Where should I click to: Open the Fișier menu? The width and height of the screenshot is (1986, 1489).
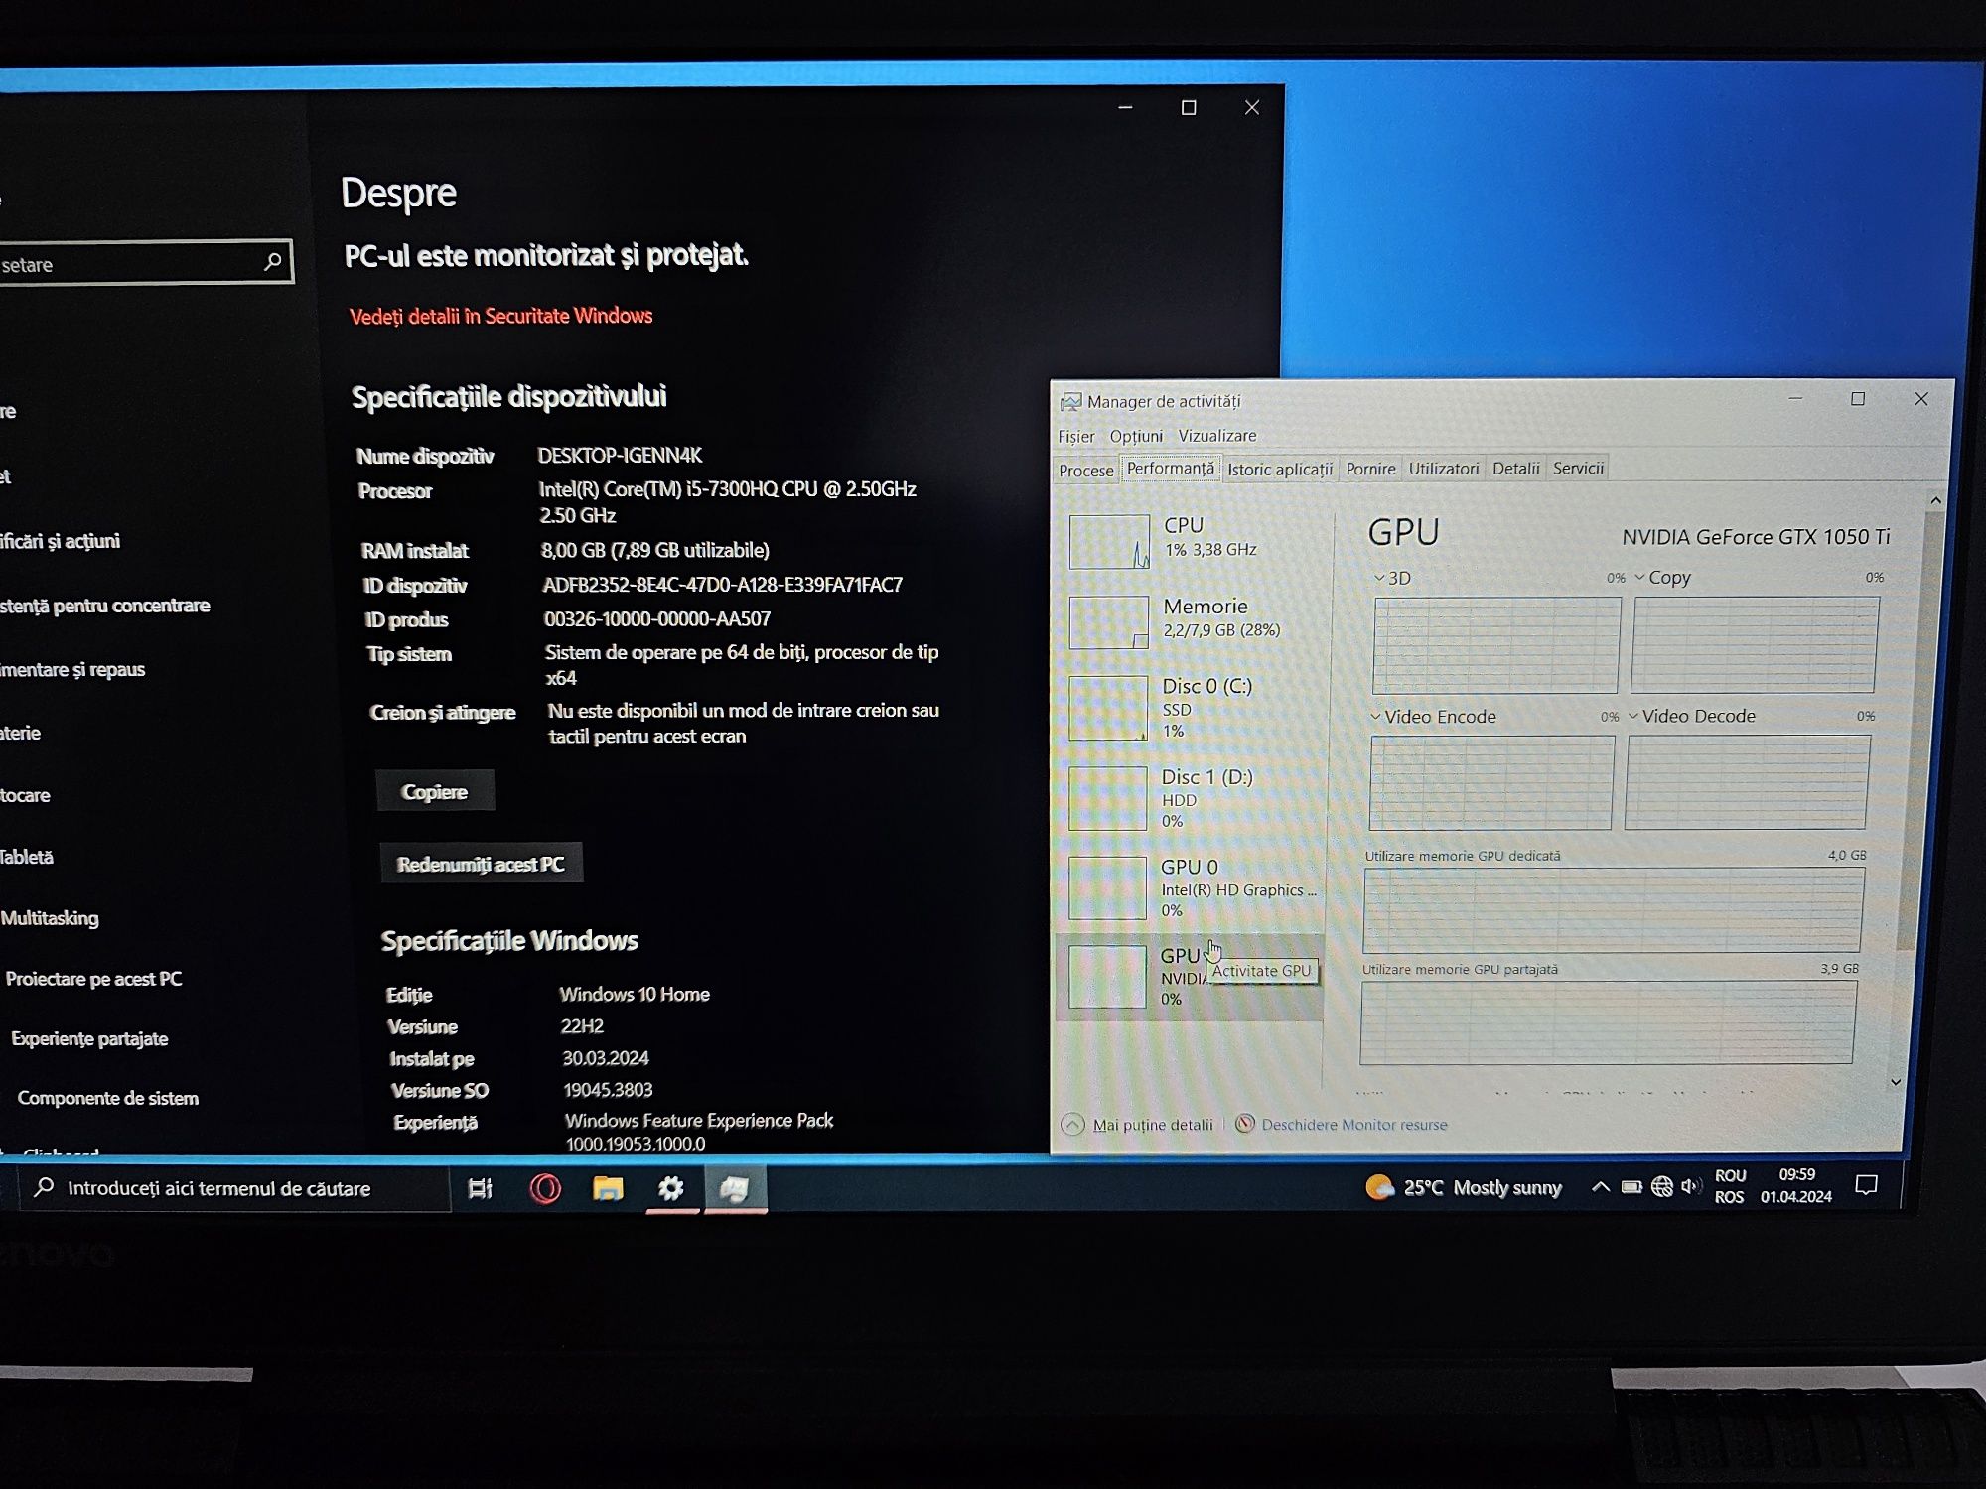(x=1076, y=437)
